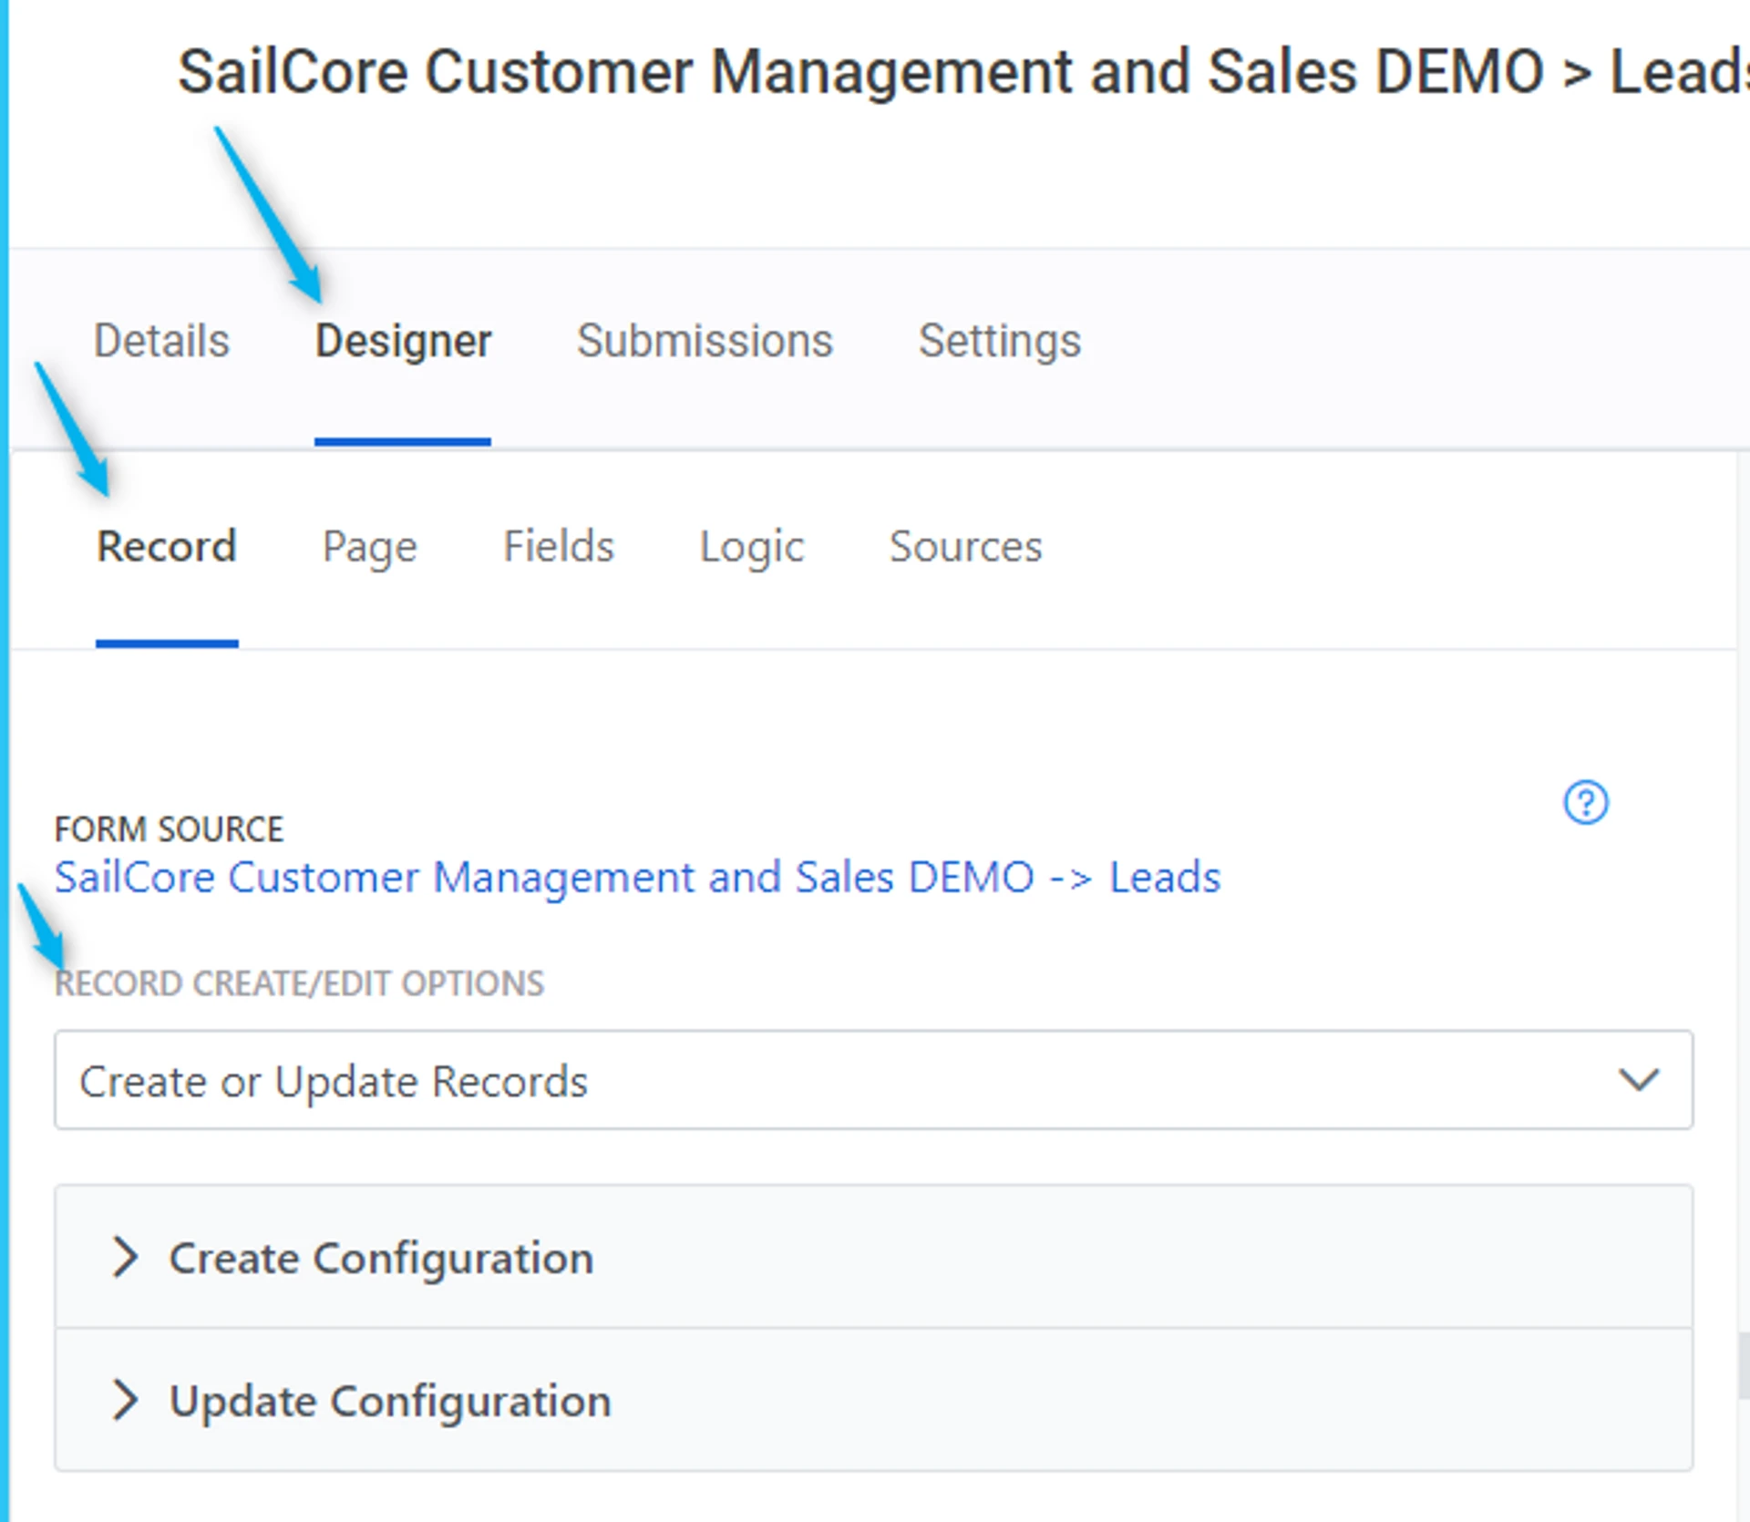The image size is (1750, 1522).
Task: Click the help question mark icon
Action: 1585,802
